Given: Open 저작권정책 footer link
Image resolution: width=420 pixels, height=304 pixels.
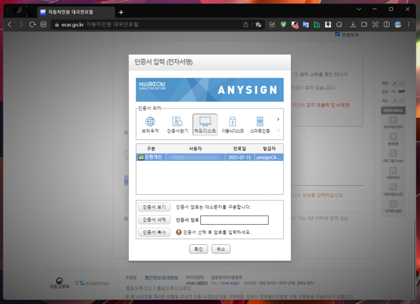Looking at the screenshot, I should pyautogui.click(x=194, y=277).
